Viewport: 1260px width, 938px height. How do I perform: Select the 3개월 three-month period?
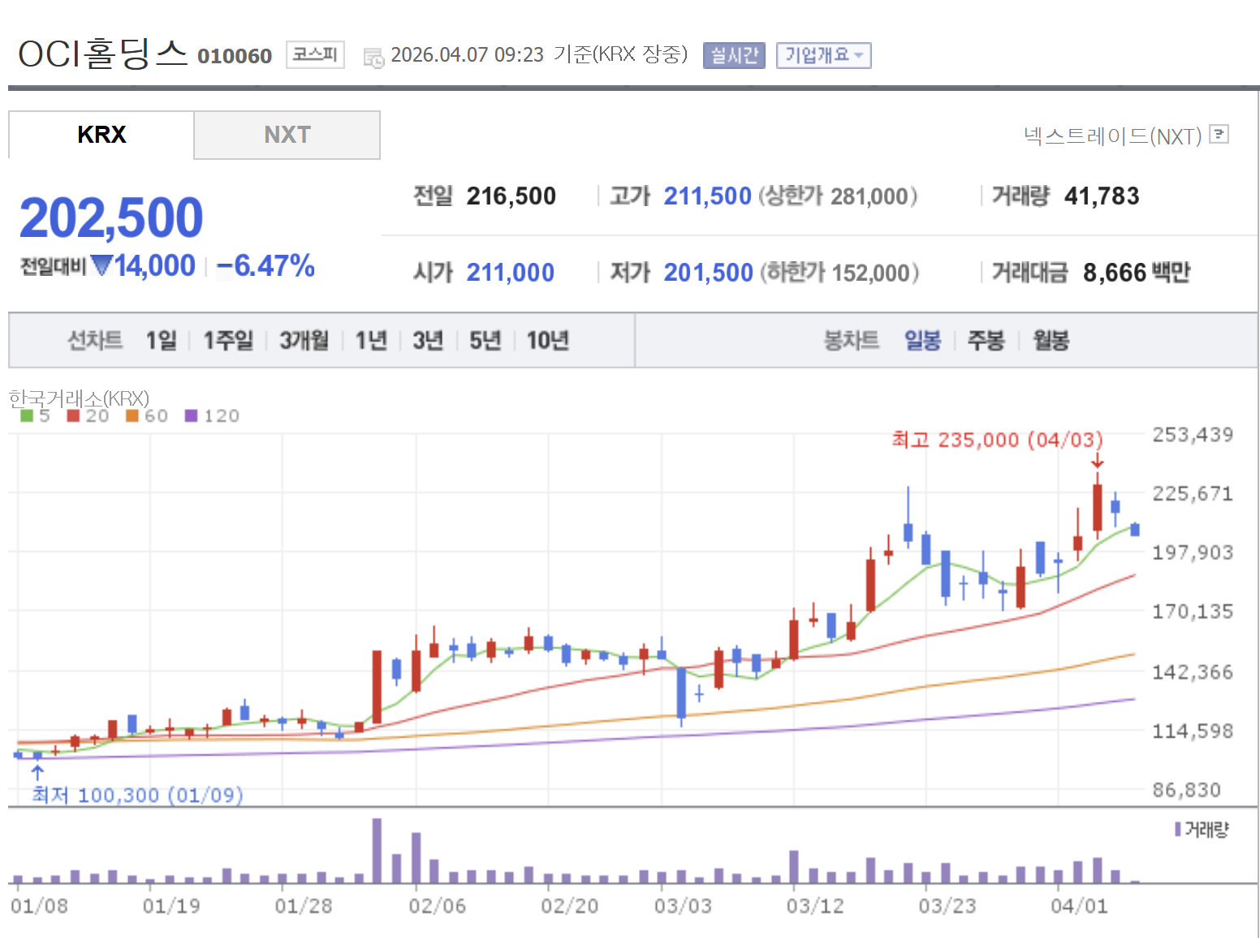(303, 341)
